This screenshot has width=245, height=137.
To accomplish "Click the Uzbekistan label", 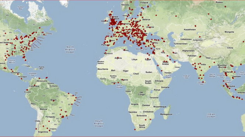I will 186,39.
